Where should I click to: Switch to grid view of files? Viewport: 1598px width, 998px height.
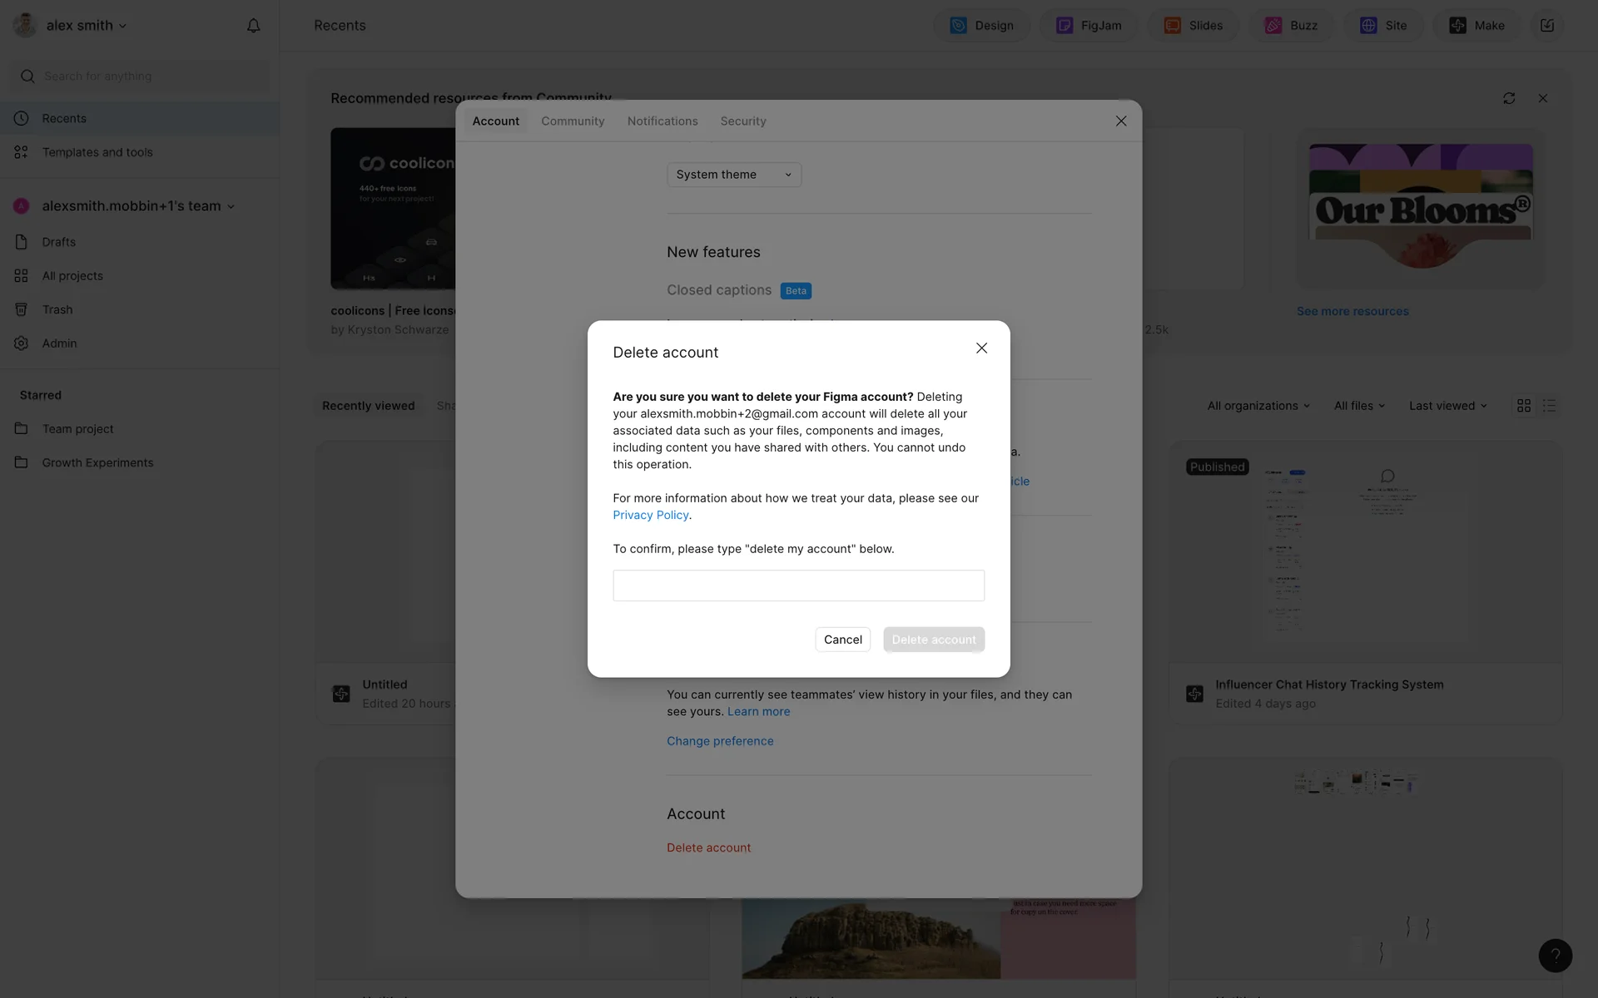(x=1524, y=406)
